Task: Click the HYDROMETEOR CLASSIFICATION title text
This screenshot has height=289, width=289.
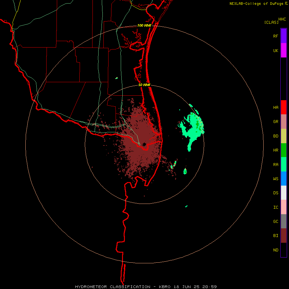Action: point(113,287)
